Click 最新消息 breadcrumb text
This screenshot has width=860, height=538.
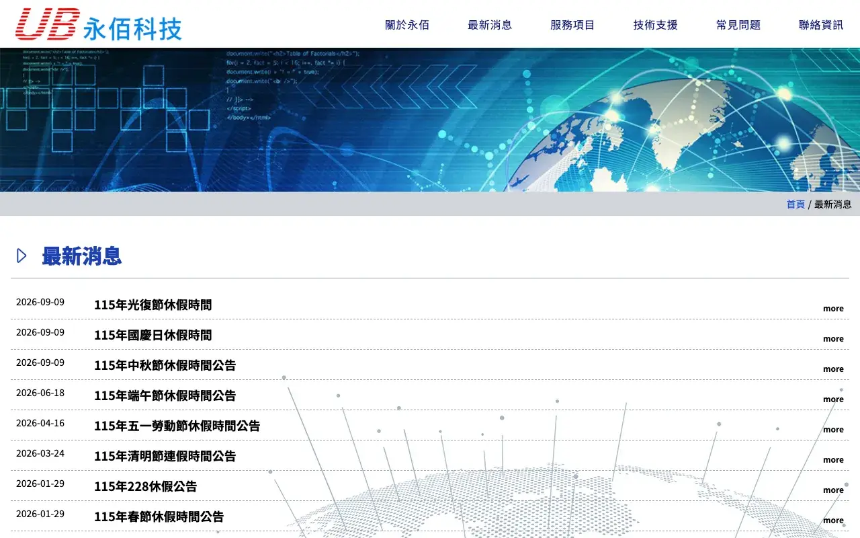(833, 204)
